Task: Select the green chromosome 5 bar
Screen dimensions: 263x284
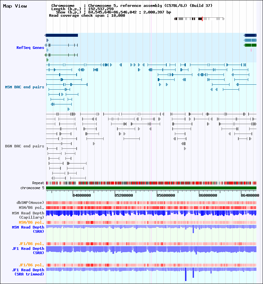Action: click(x=151, y=188)
